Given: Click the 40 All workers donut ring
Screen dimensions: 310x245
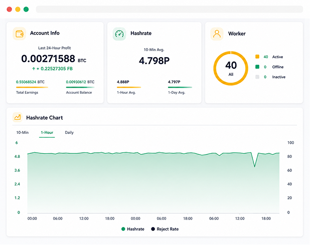Looking at the screenshot, I should click(x=231, y=68).
